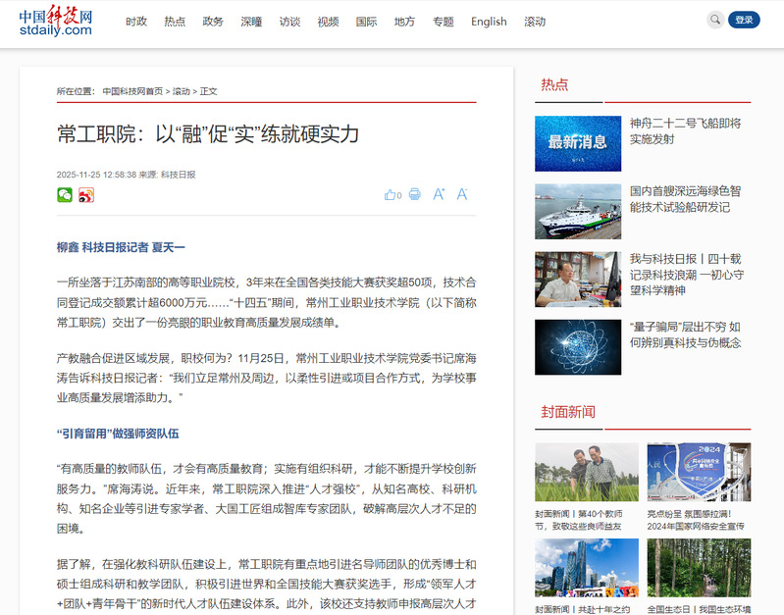Open the research ship news thumbnail

(578, 212)
